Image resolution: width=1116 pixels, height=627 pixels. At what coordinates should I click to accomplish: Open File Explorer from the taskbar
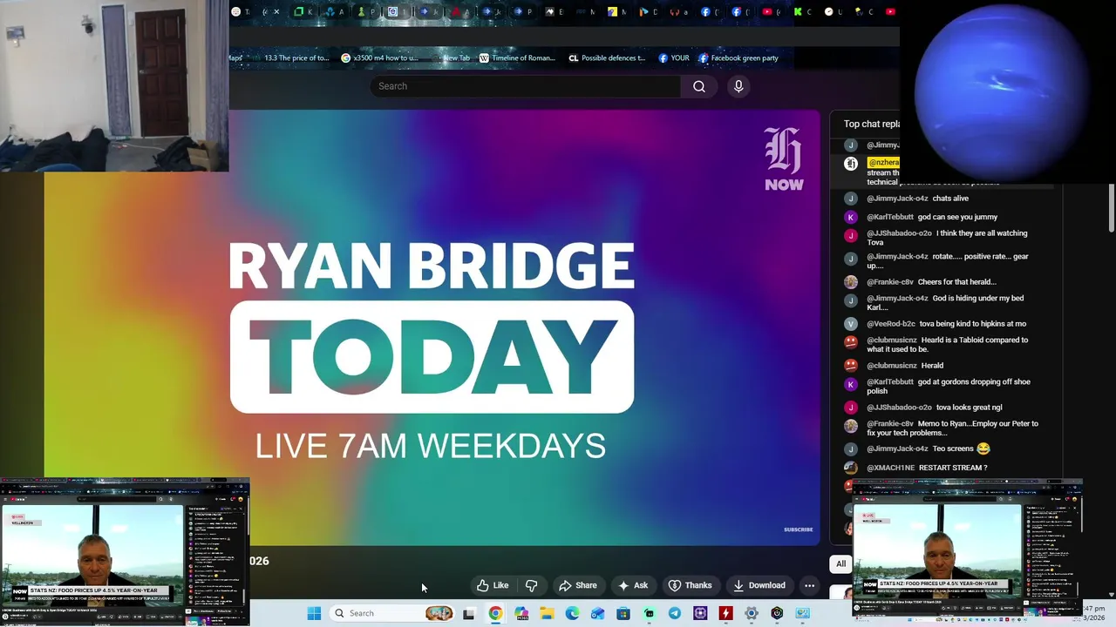[x=547, y=613]
